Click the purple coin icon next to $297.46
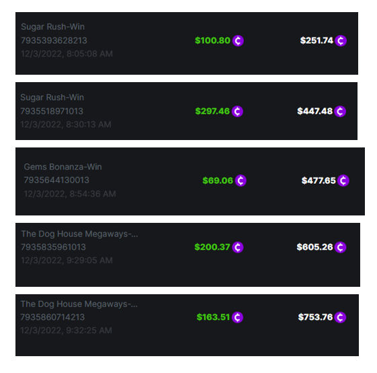The height and width of the screenshot is (373, 377). click(237, 111)
